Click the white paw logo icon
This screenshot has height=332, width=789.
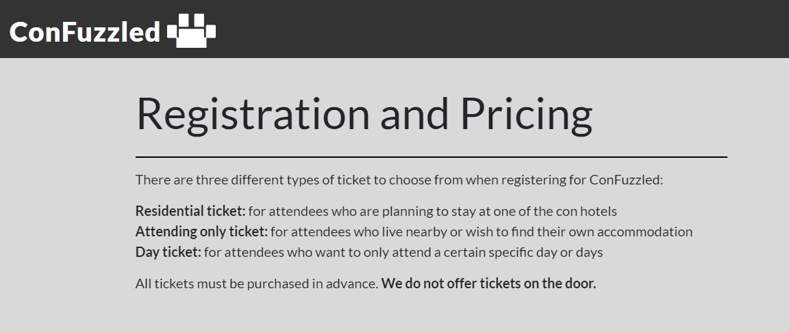tap(191, 31)
